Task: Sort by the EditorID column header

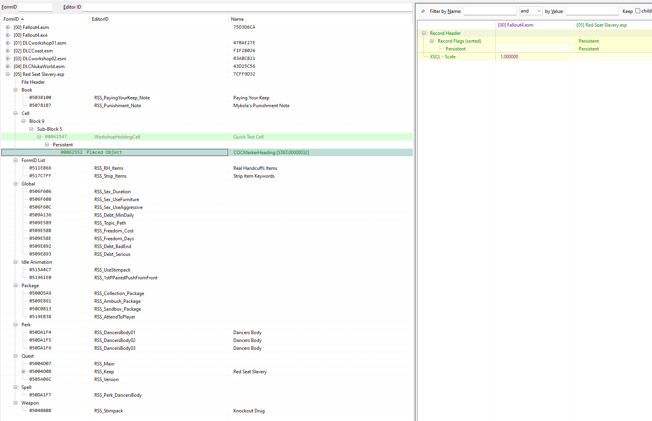Action: [x=159, y=19]
